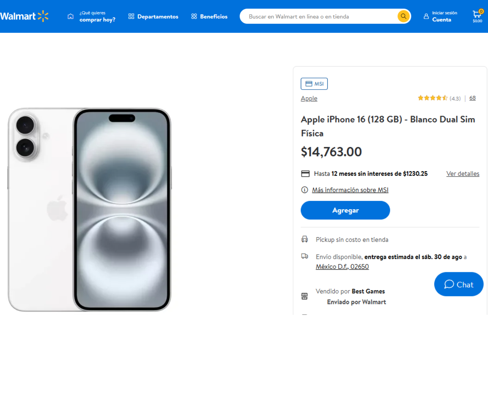Click Iniciar sesión Cuenta text
The image size is (488, 418).
click(444, 16)
